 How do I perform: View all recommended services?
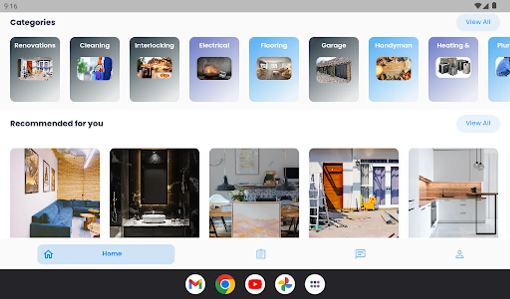478,123
